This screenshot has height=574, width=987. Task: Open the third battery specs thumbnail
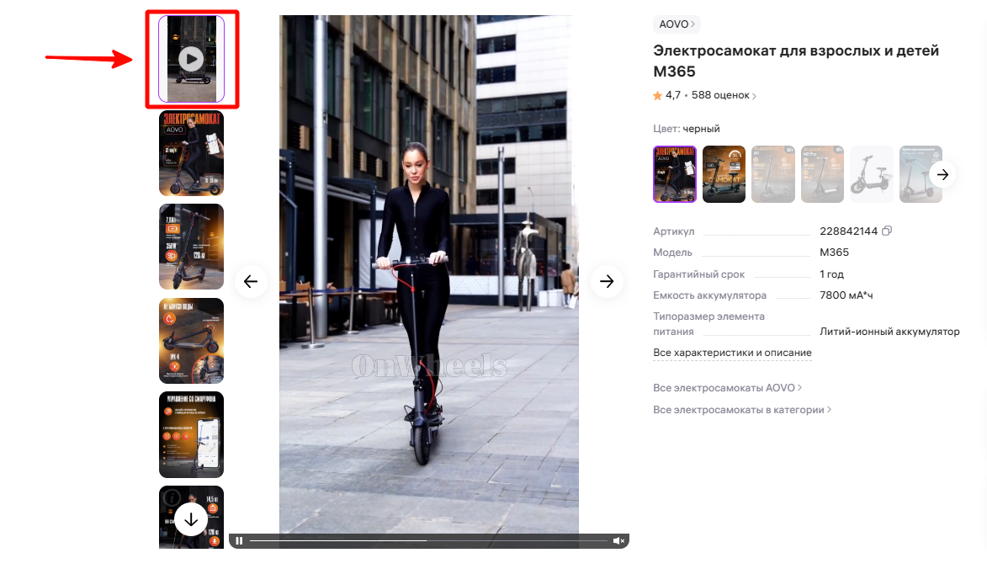191,247
